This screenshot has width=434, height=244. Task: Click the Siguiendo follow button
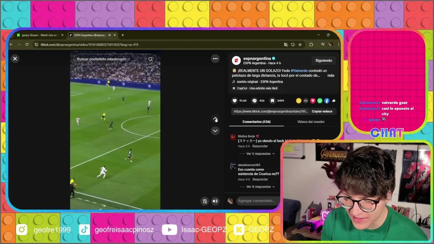324,61
